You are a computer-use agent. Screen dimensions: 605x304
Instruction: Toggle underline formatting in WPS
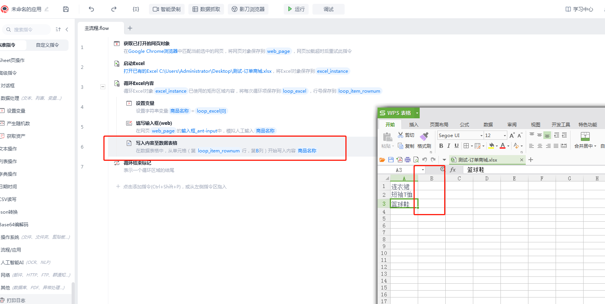(x=456, y=146)
